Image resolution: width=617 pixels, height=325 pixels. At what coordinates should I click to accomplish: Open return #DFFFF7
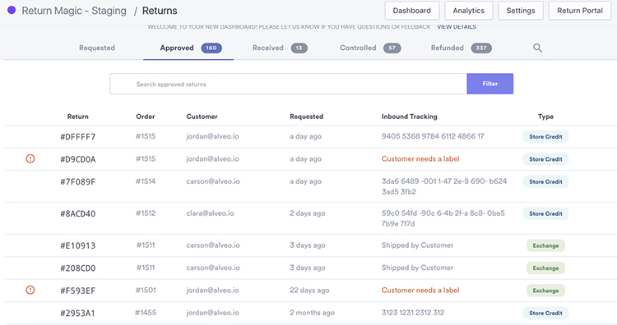[78, 136]
